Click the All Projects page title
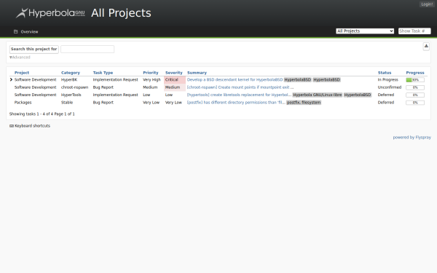Viewport: 437px width, 273px height. (x=121, y=13)
